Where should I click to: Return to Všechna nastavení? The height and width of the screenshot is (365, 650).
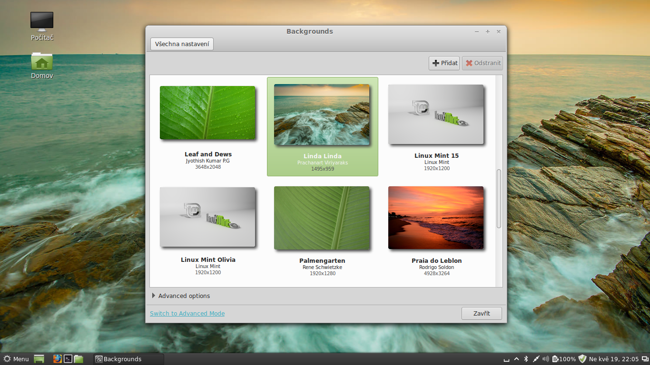pyautogui.click(x=182, y=43)
